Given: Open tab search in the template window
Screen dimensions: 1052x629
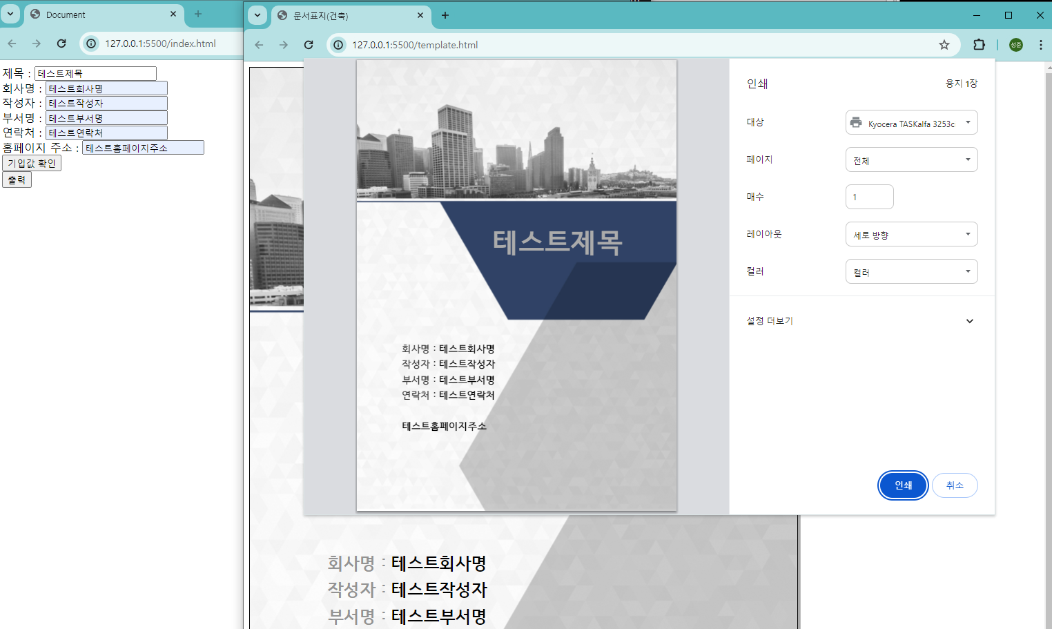Looking at the screenshot, I should (257, 15).
